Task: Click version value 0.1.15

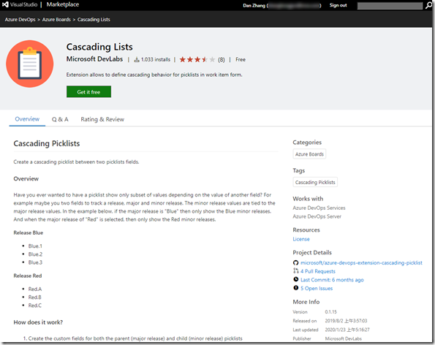Action: (x=330, y=311)
